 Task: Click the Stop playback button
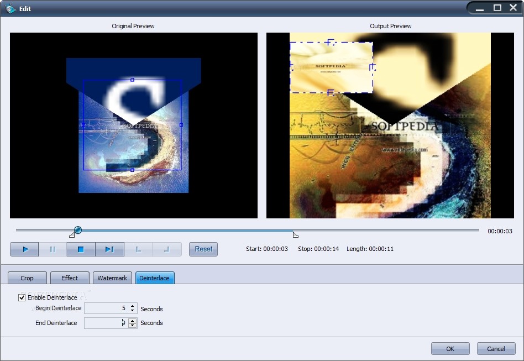[81, 249]
